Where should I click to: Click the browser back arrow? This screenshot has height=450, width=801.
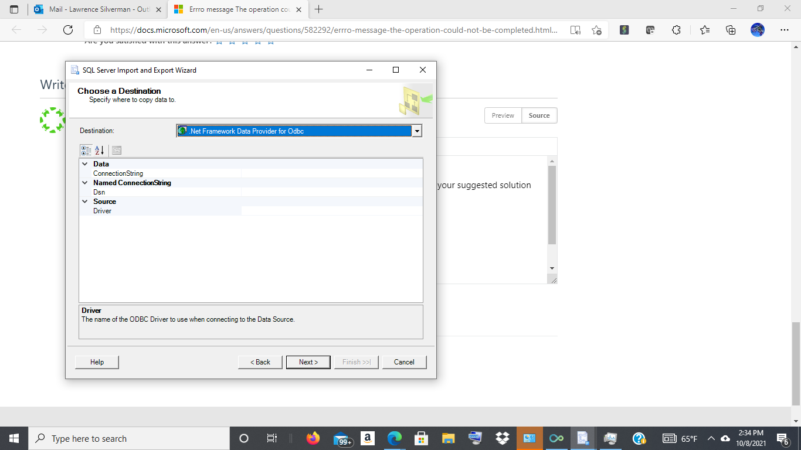pos(16,30)
